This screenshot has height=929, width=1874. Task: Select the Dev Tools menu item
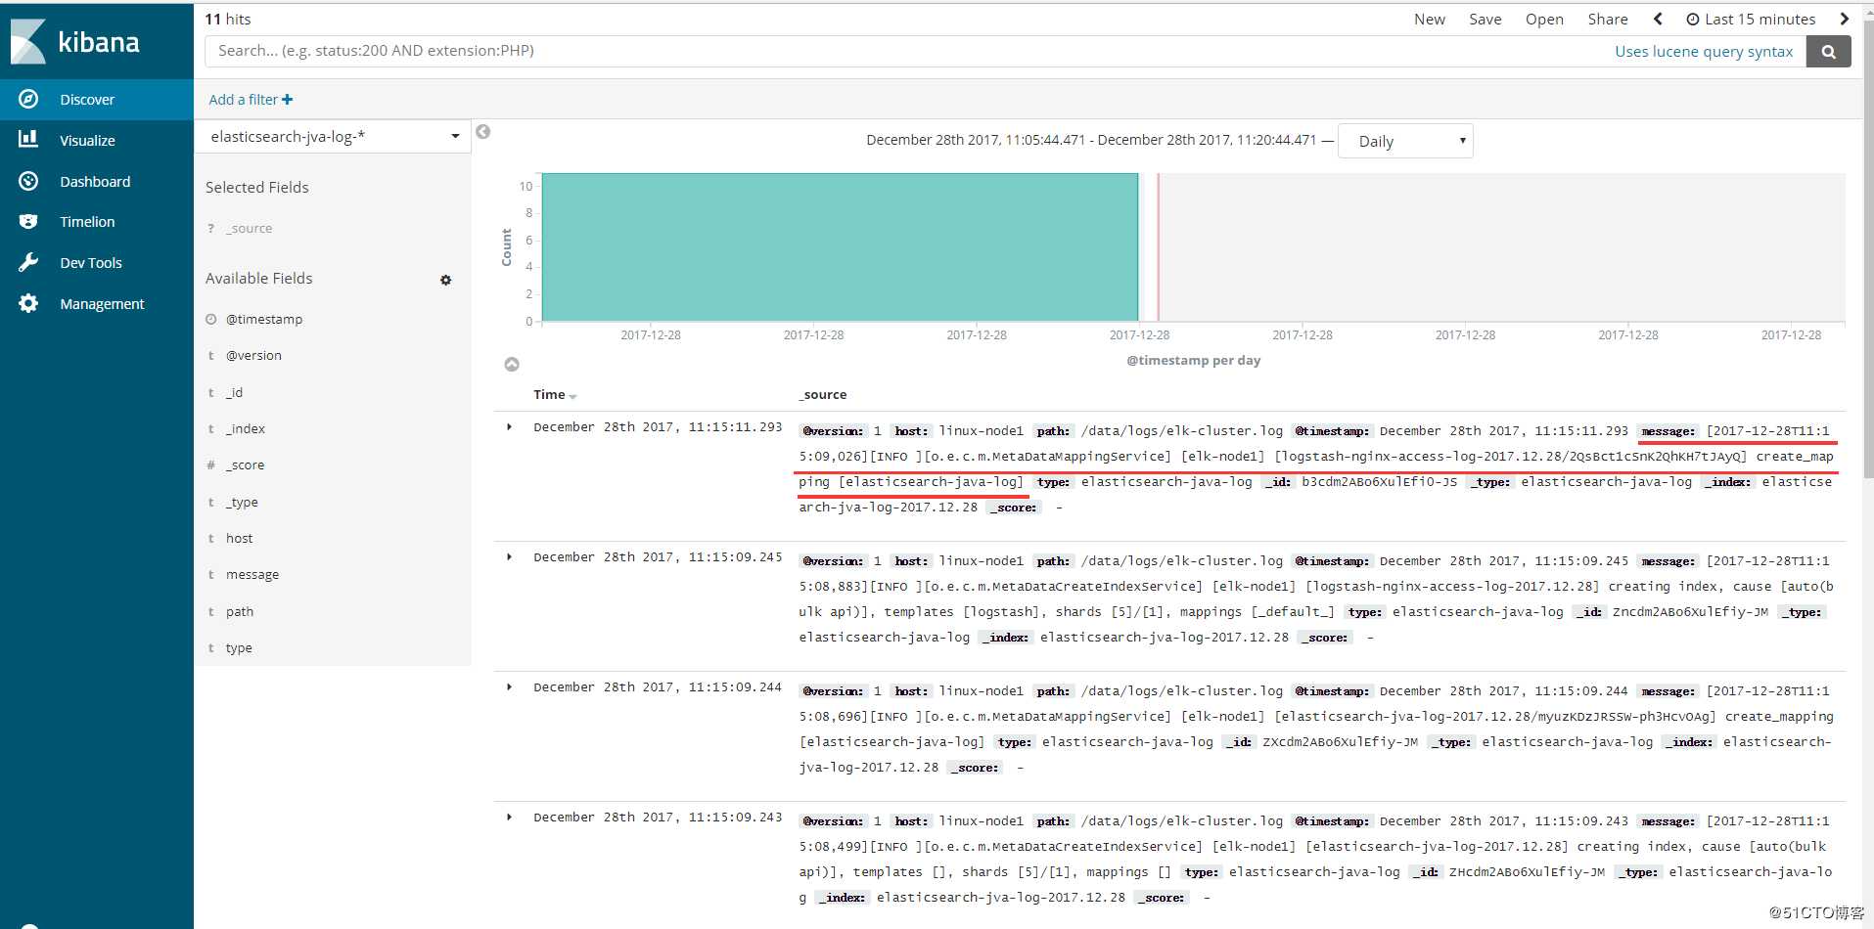click(97, 263)
